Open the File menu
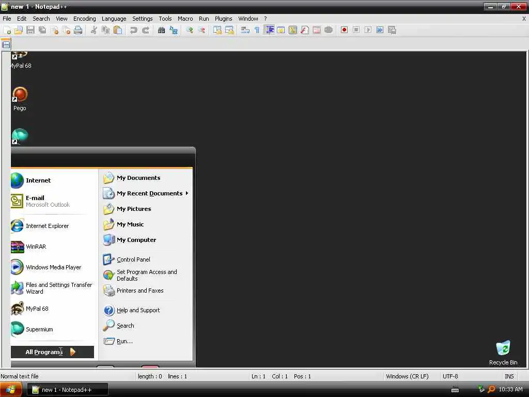 click(x=7, y=19)
